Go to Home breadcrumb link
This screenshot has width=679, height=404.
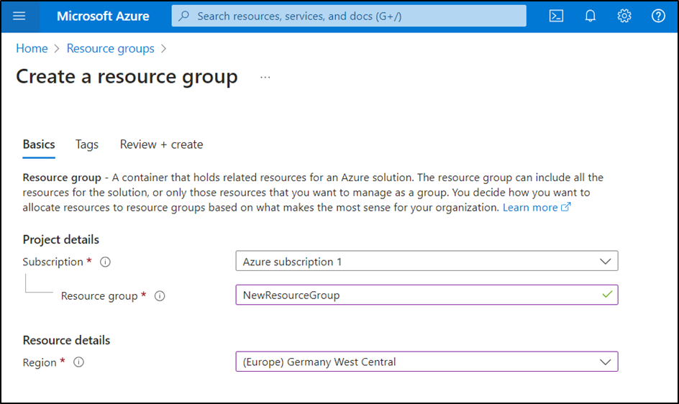(x=32, y=49)
